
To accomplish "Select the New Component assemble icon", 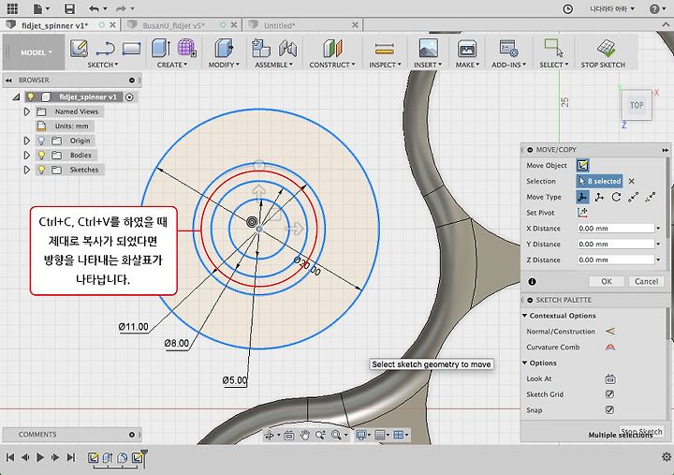I will point(261,48).
